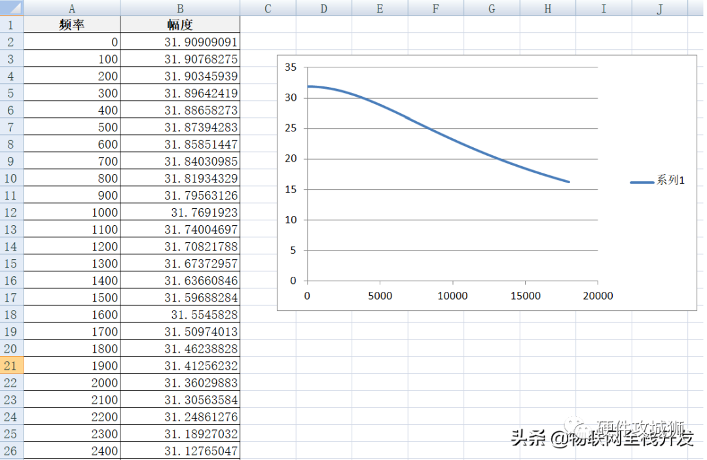The width and height of the screenshot is (707, 460).
Task: Click the 35 label on vertical axis
Action: coord(291,67)
